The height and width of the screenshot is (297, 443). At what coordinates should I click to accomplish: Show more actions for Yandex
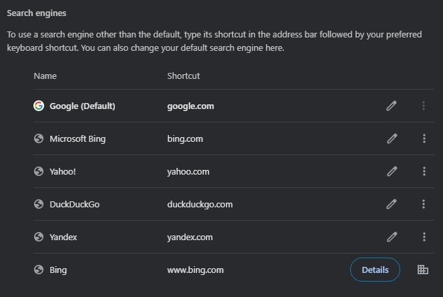point(424,237)
